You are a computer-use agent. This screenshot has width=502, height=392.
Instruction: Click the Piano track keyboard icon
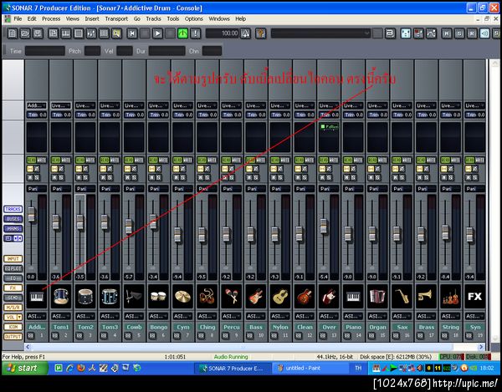click(353, 296)
